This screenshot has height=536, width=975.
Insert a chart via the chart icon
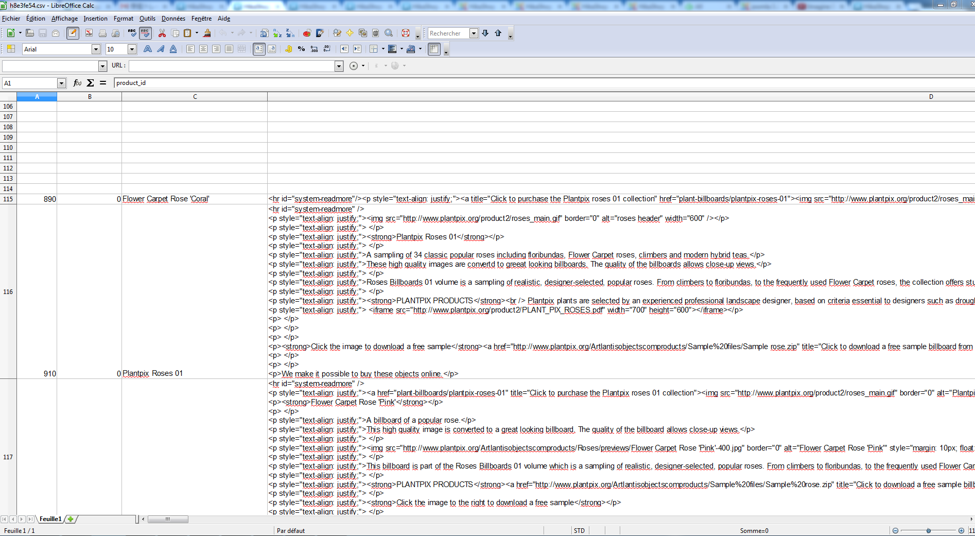(307, 33)
